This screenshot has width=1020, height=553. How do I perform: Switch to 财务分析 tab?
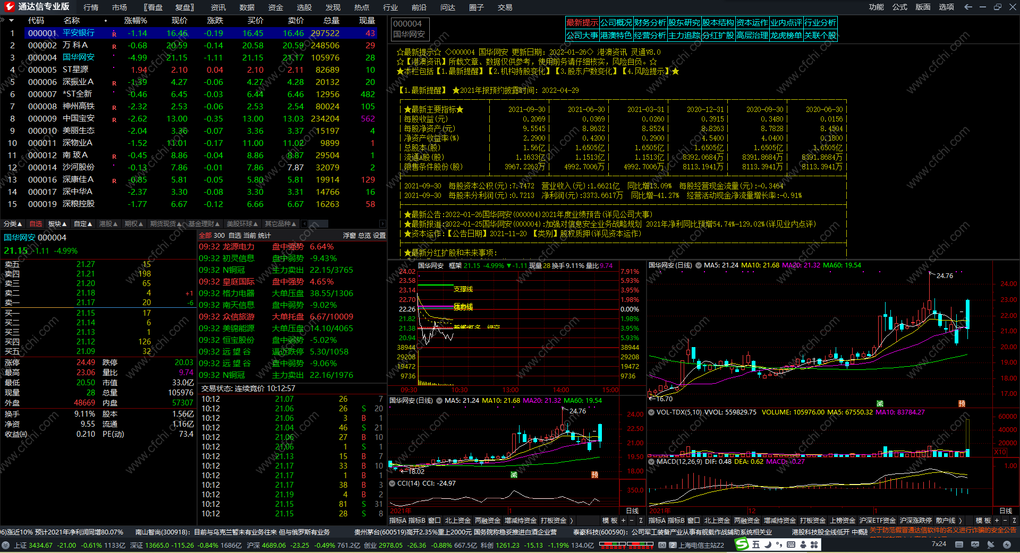click(x=650, y=23)
